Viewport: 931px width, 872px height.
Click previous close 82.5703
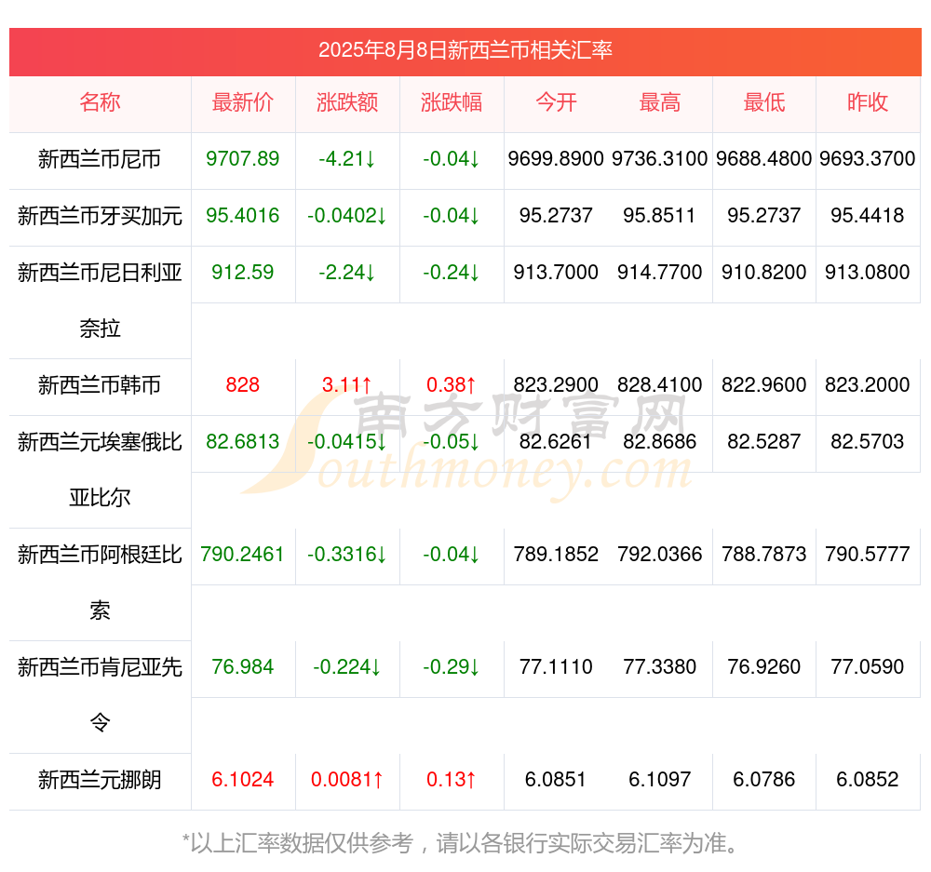point(868,441)
